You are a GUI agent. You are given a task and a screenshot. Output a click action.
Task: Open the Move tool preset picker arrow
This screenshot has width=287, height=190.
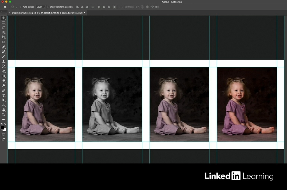17,7
